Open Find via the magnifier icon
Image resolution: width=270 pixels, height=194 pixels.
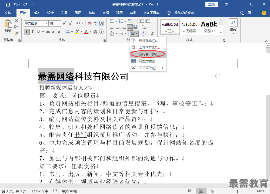pyautogui.click(x=233, y=22)
